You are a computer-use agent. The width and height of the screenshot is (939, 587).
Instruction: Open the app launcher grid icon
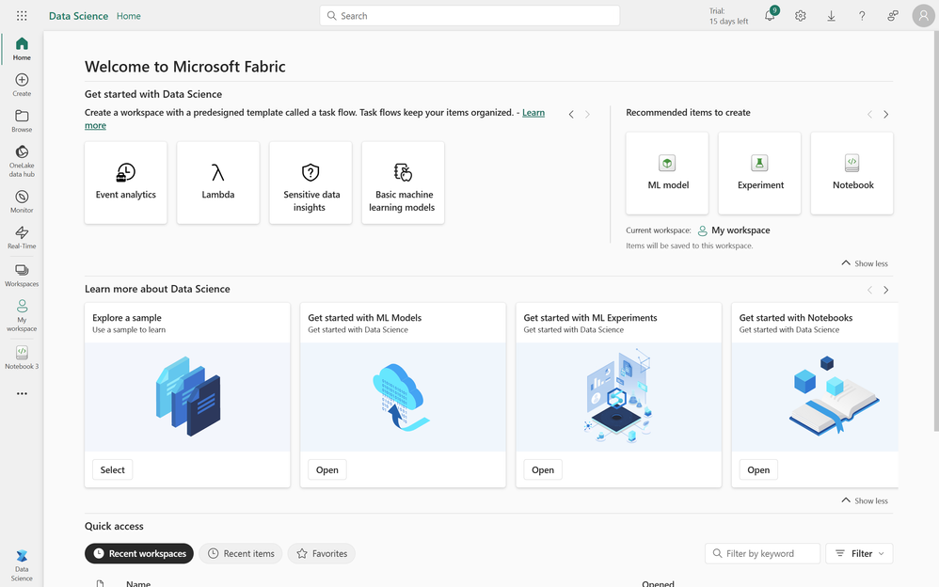pyautogui.click(x=22, y=16)
